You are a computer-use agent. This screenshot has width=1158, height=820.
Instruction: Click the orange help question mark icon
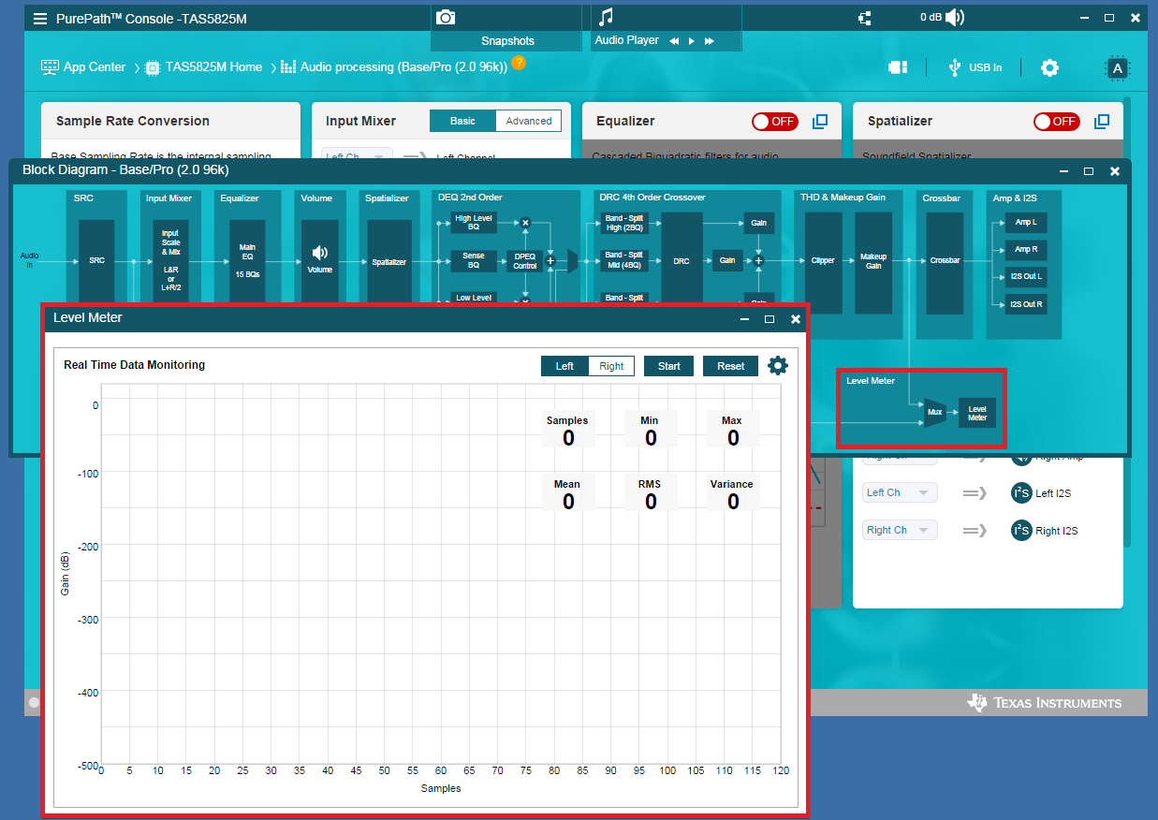(519, 64)
